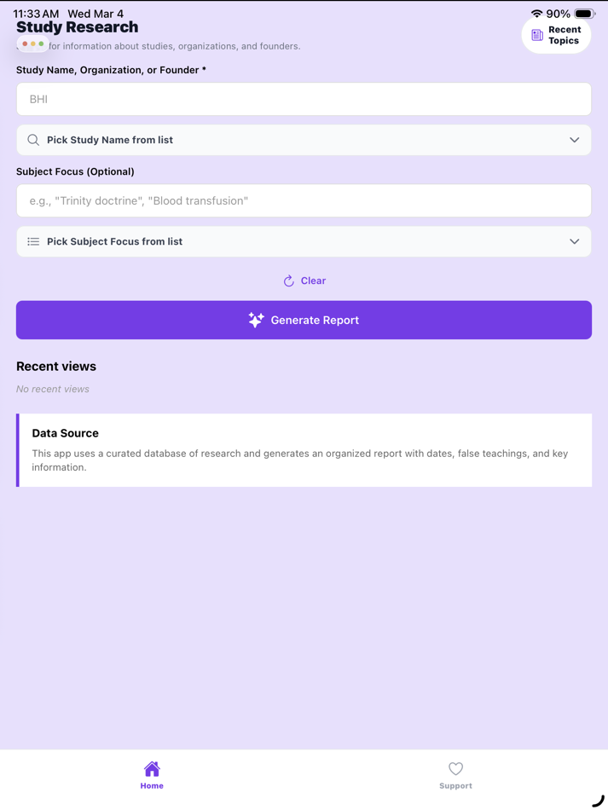Click the BHI study name input field
Viewport: 608px width, 810px height.
304,99
